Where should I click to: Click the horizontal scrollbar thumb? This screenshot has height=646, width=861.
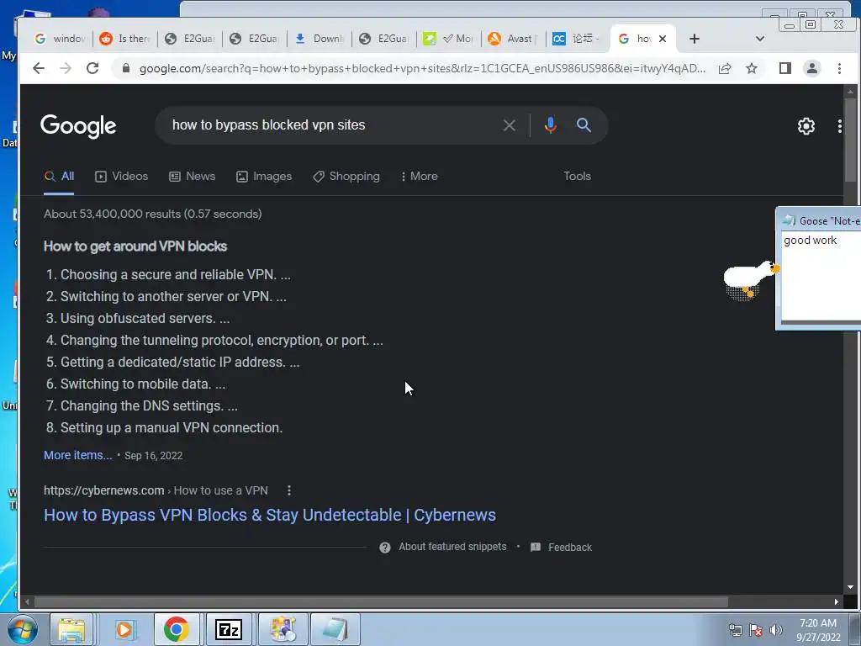(381, 602)
